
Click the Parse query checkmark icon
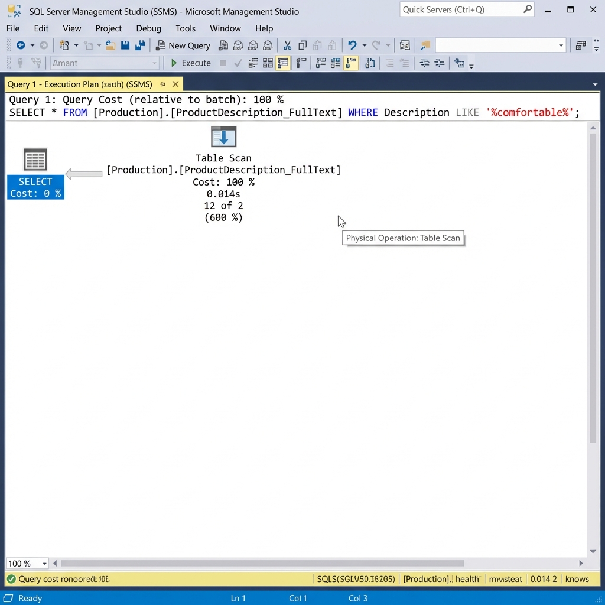coord(238,63)
